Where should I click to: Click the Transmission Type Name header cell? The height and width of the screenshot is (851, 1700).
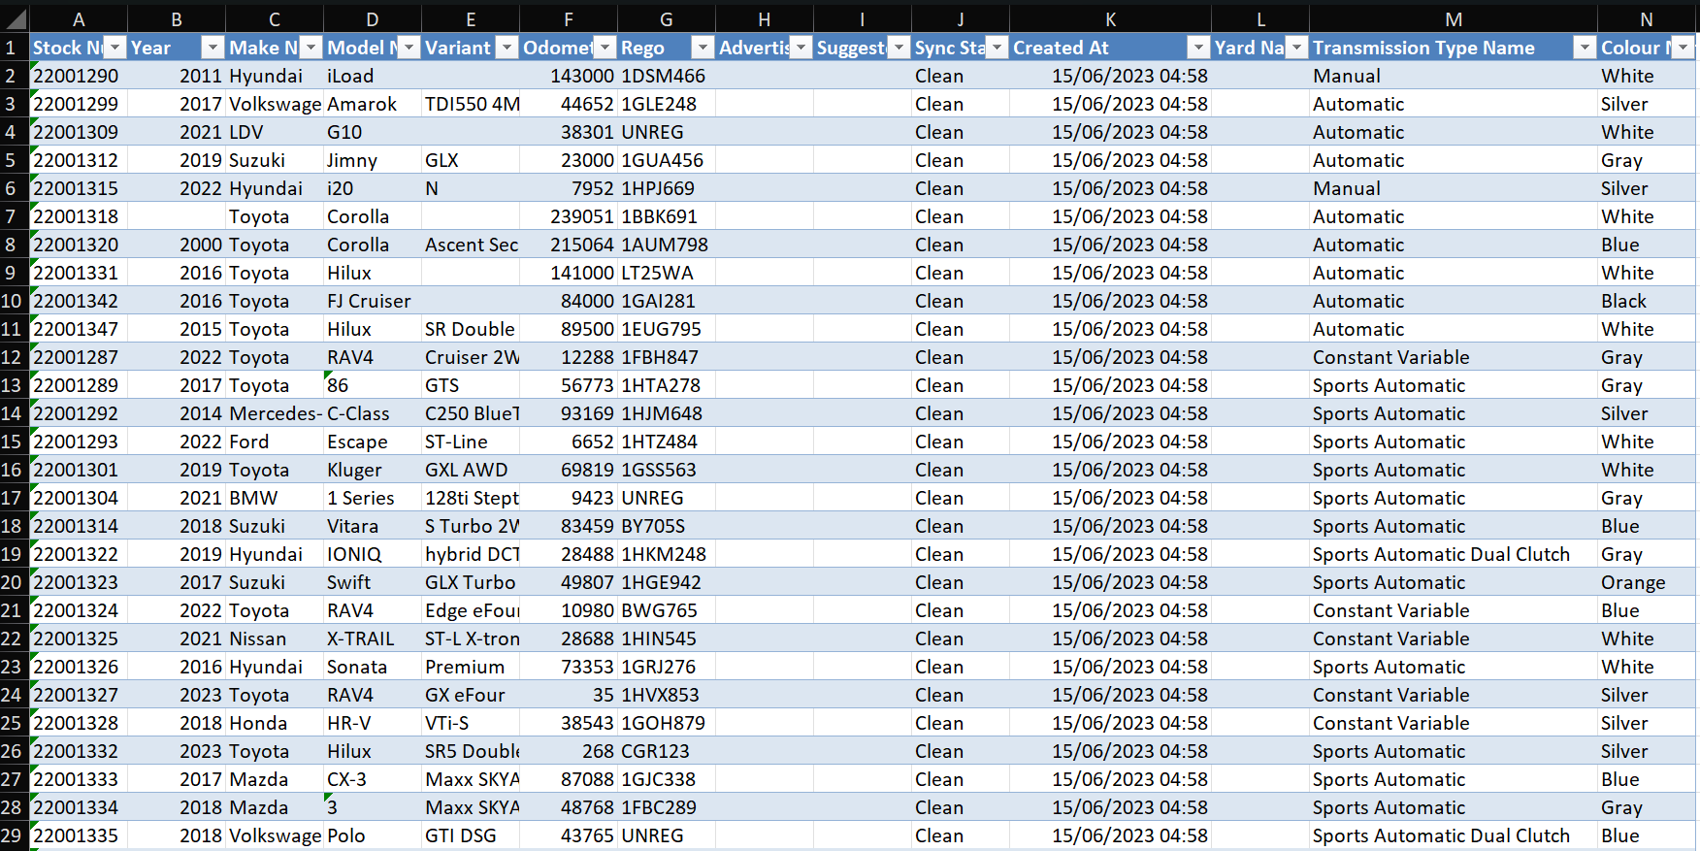pyautogui.click(x=1454, y=48)
